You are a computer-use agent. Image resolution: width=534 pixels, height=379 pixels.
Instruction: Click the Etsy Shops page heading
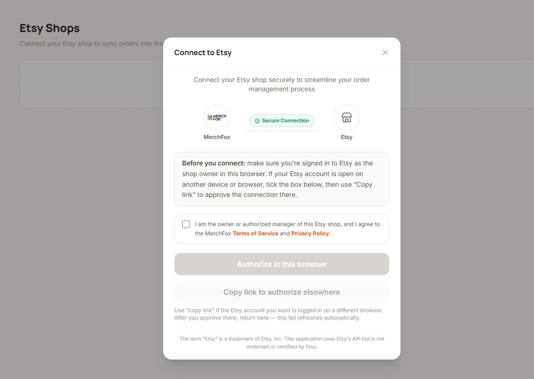click(x=50, y=28)
